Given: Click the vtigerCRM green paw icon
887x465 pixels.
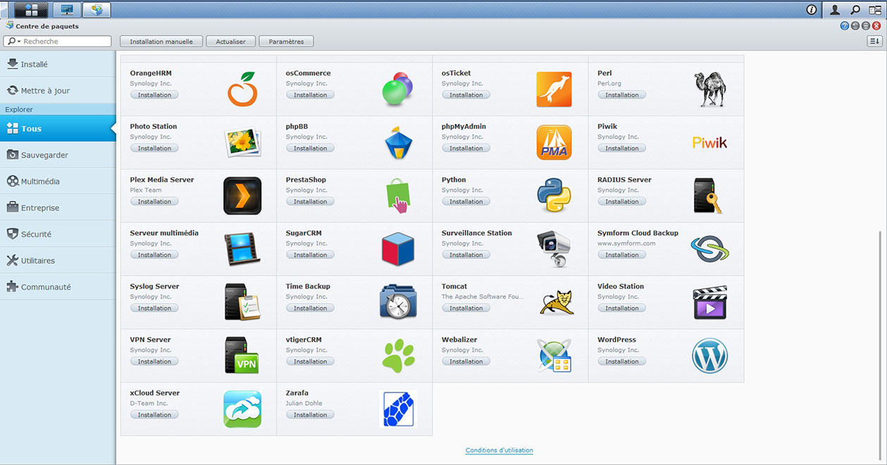Looking at the screenshot, I should [x=398, y=356].
